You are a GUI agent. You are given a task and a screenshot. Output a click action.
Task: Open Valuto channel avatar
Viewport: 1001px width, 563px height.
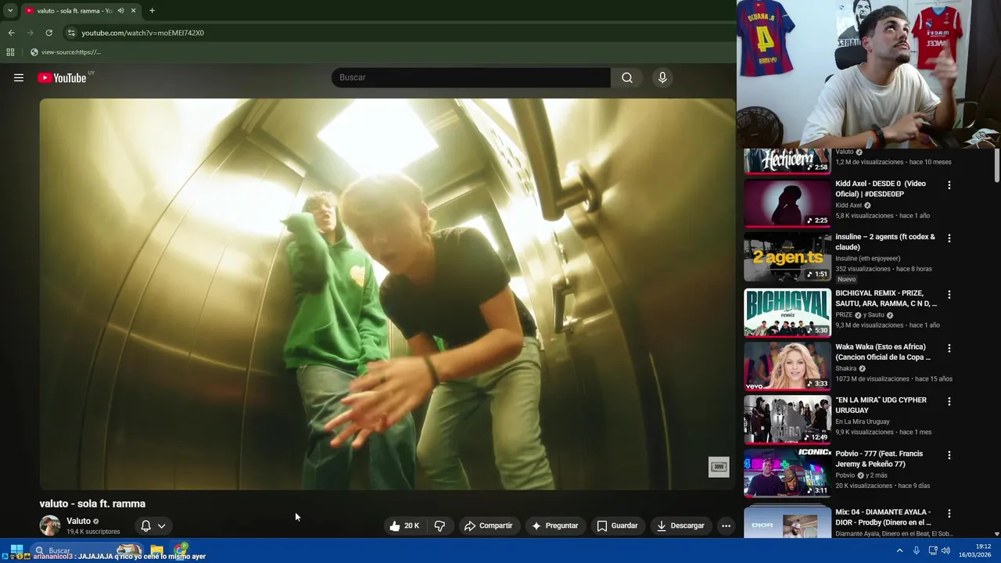click(50, 525)
